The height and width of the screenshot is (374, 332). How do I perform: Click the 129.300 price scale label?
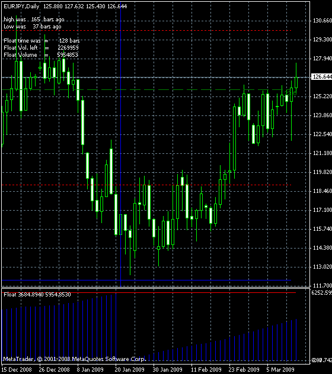pyautogui.click(x=322, y=40)
